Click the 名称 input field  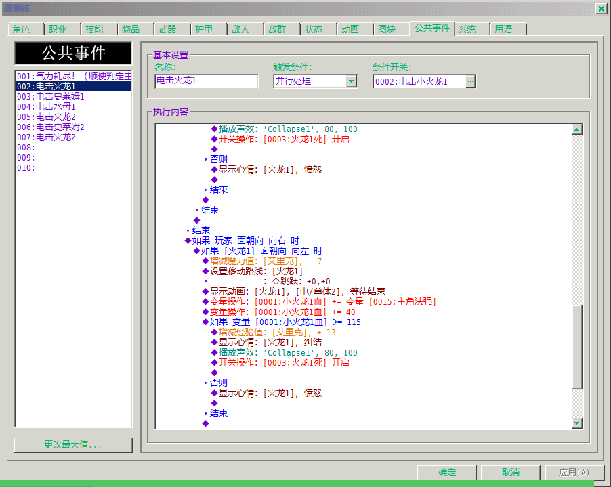tap(206, 81)
